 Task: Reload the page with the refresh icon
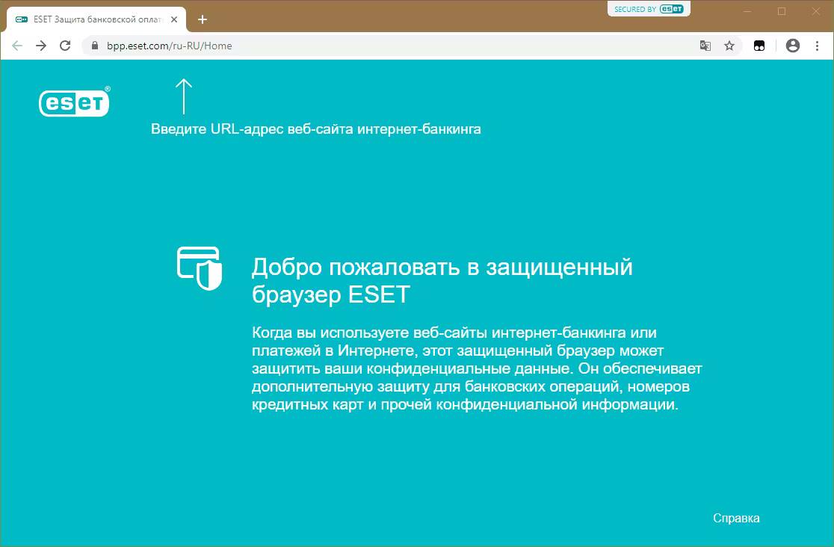(65, 46)
